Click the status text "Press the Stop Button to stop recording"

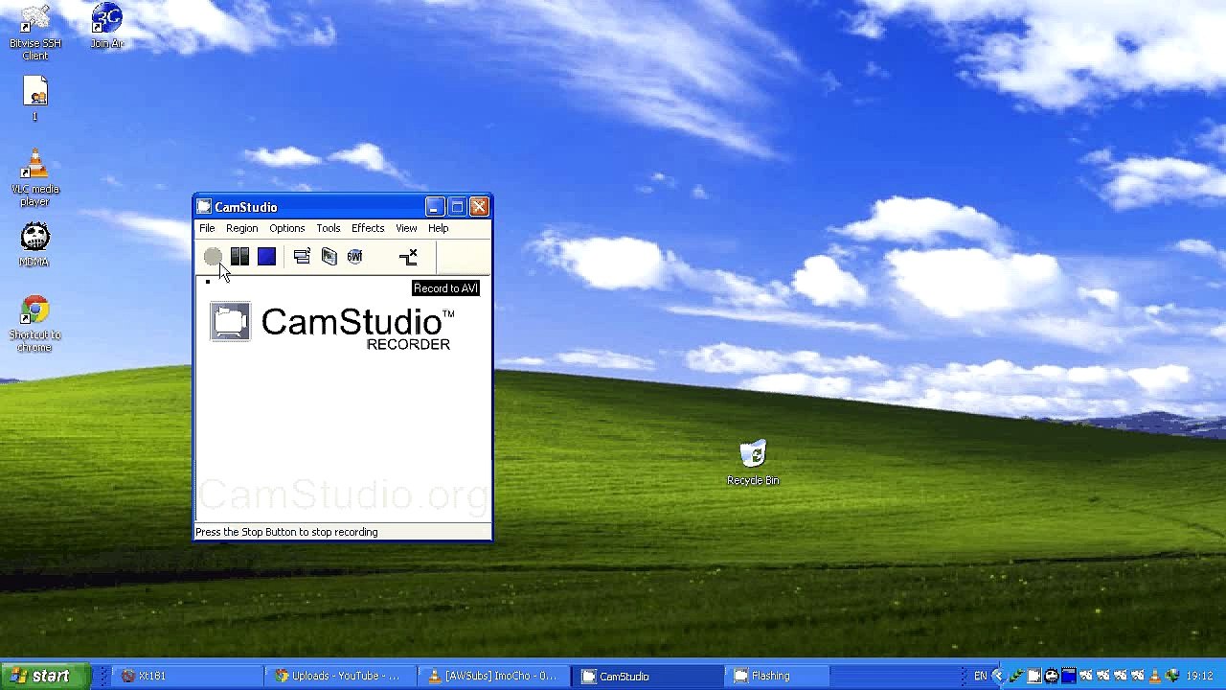(286, 532)
